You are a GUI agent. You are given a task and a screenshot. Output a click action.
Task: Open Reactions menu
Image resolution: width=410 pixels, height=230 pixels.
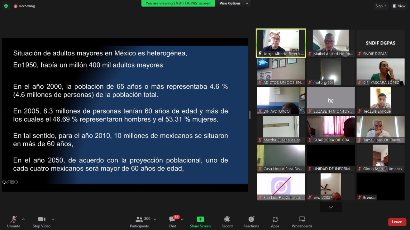coord(251,221)
